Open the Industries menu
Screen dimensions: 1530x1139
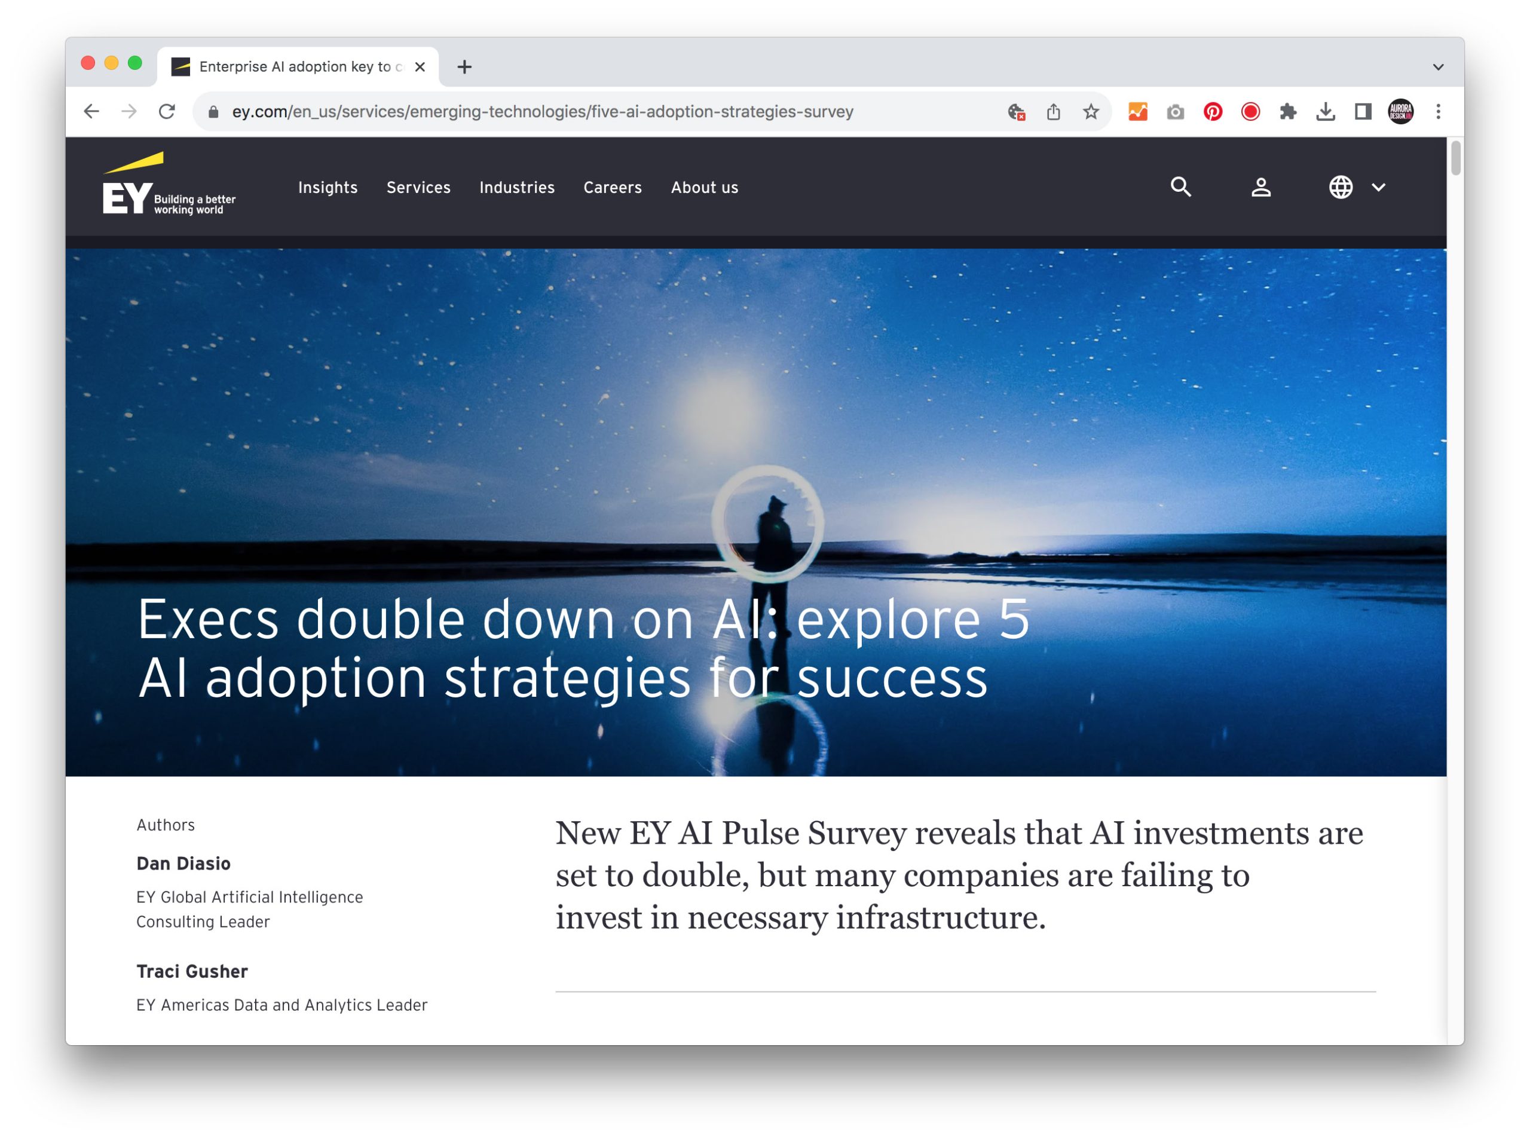pyautogui.click(x=517, y=188)
